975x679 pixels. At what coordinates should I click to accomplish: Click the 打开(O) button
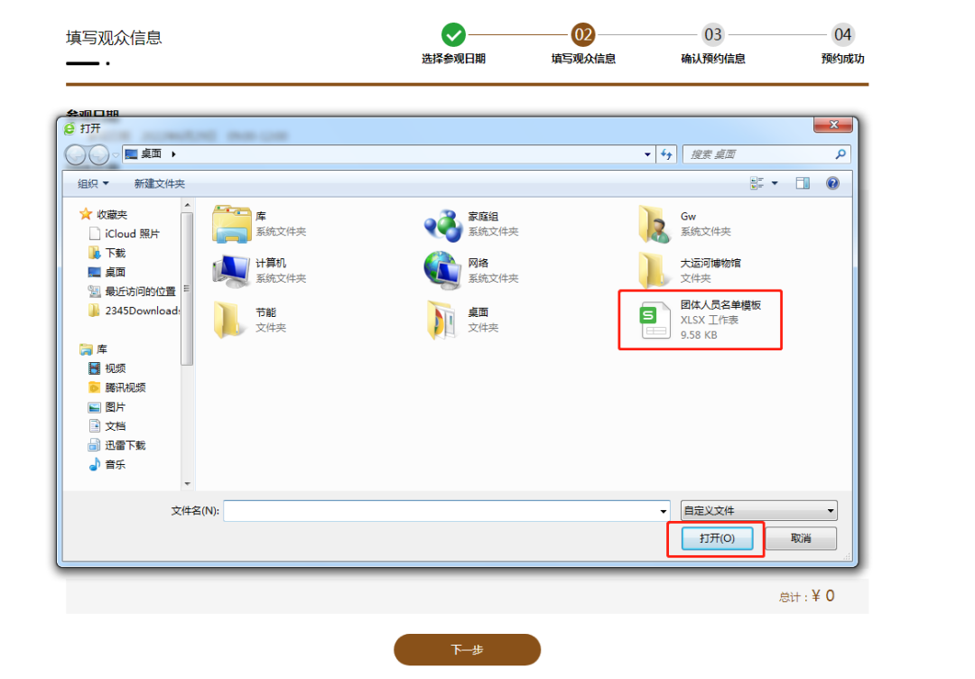click(717, 538)
